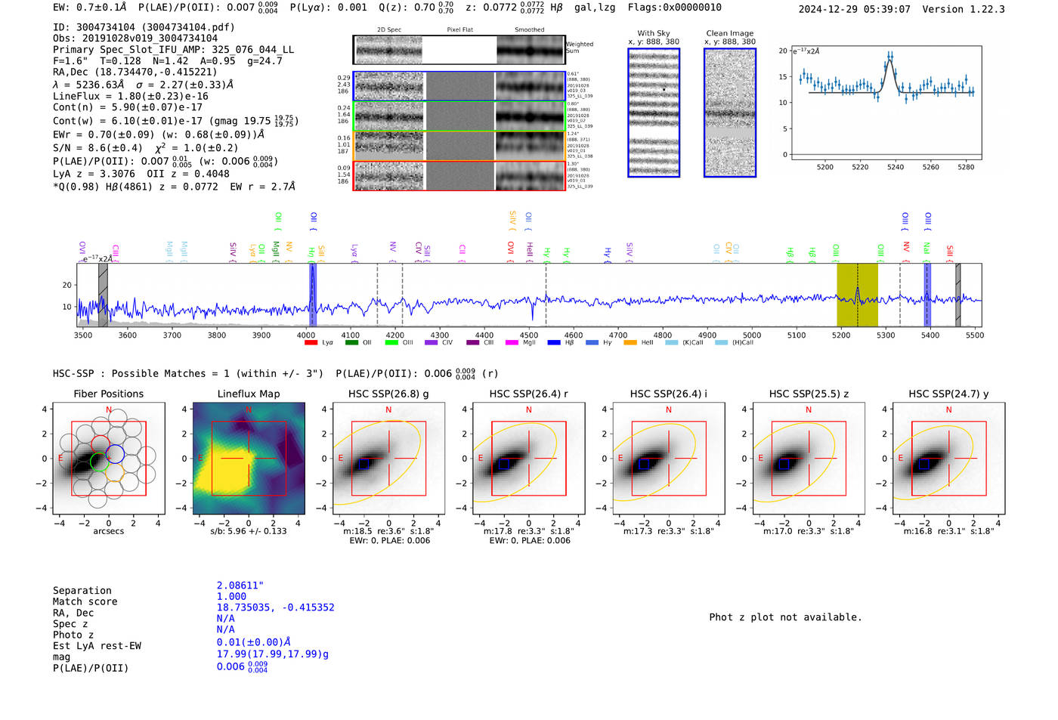
Task: Select the Weighted Sum 2D spectrum row
Action: tap(459, 50)
